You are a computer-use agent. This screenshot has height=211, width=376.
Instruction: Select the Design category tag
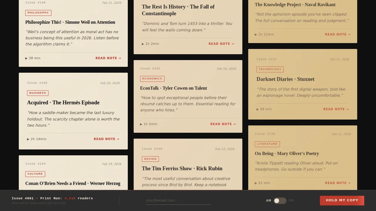150,159
